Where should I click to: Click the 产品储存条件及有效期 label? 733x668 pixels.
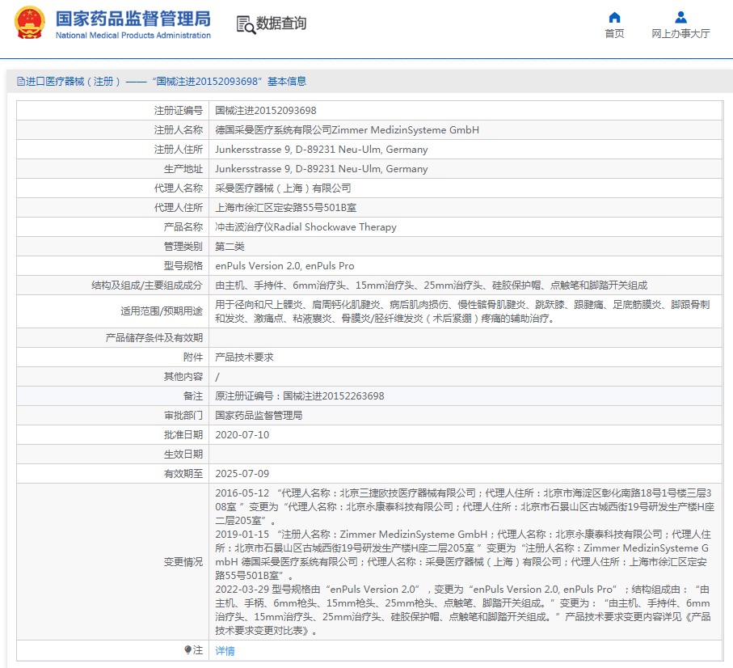click(x=154, y=338)
